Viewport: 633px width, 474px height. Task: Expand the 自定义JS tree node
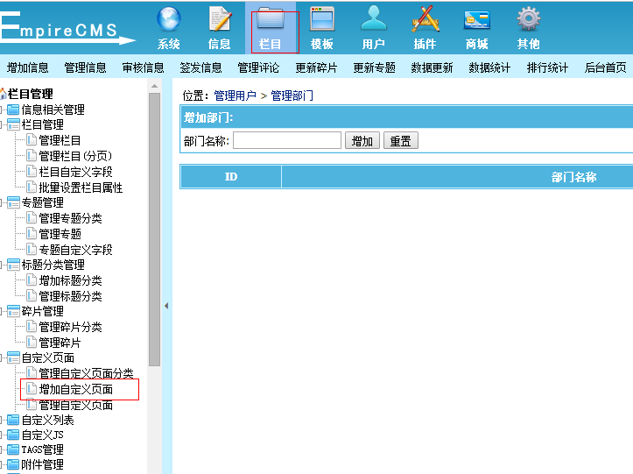tap(2, 435)
